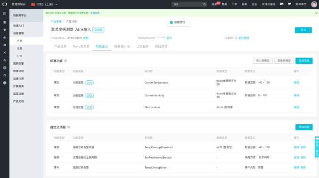Click the search magnifier icon in the top bar

click(204, 4)
